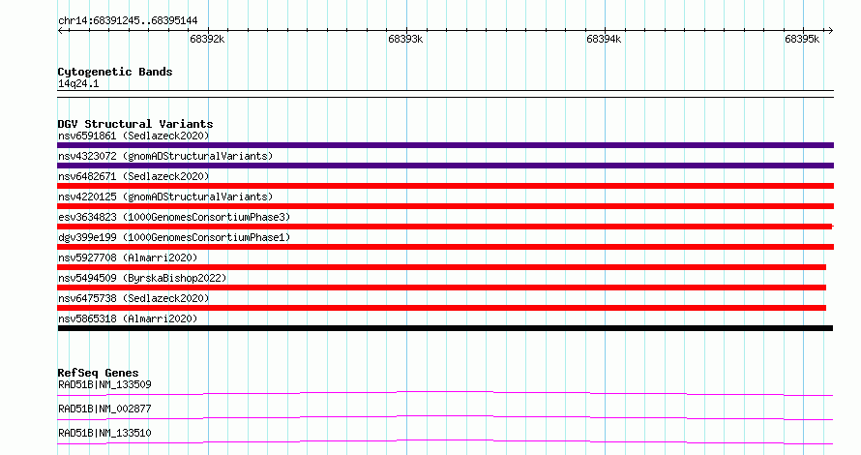The width and height of the screenshot is (861, 455).
Task: Open the RefSeq Genes track title
Action: coord(98,373)
